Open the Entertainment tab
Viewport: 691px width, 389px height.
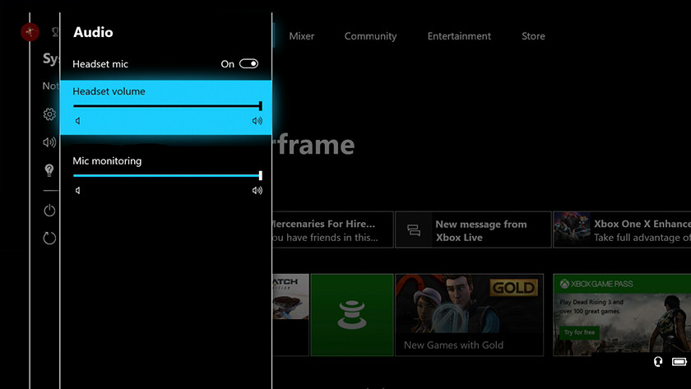[x=459, y=36]
